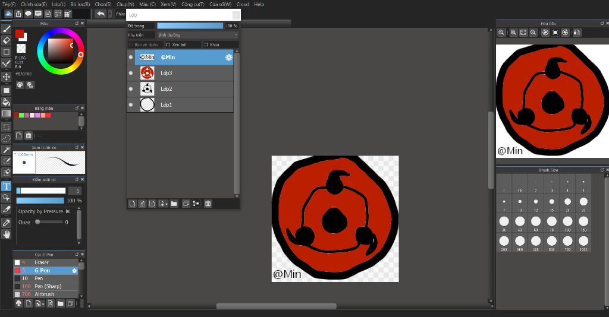The image size is (609, 317).
Task: Choose brush size 100 preset
Action: pos(567,221)
